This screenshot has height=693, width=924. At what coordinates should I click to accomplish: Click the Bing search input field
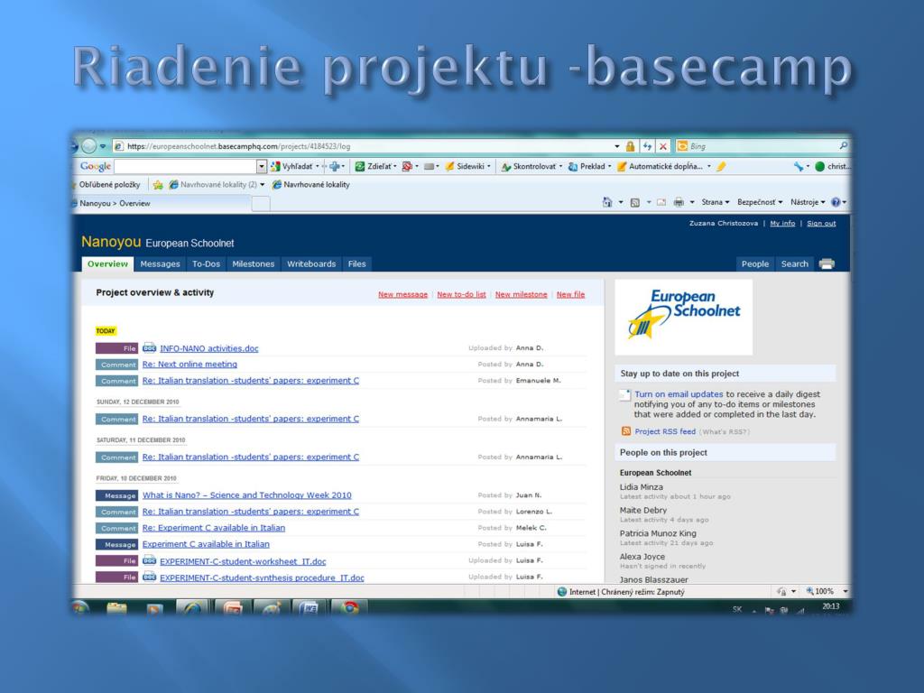coord(763,146)
